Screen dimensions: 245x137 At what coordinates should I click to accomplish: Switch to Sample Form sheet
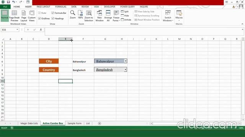pos(75,123)
